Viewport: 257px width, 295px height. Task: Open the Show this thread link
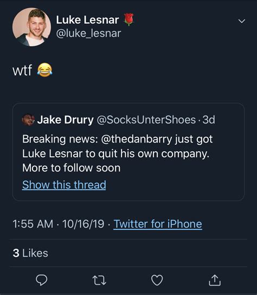[x=64, y=184]
